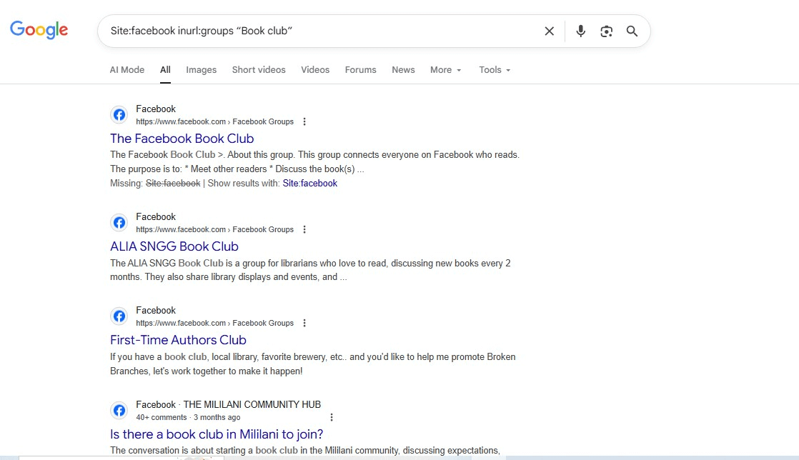
Task: Open the More dropdown menu
Action: 445,69
